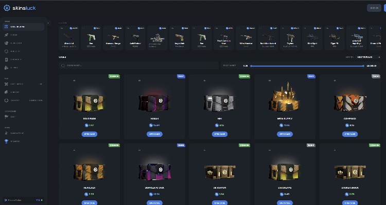Click the clipboard icon in the sidebar
This screenshot has width=386, height=205.
point(6,59)
